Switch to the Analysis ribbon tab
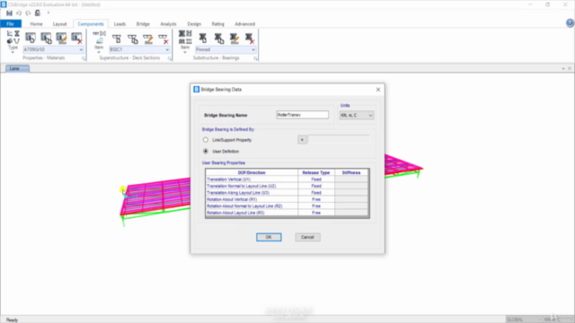Image resolution: width=575 pixels, height=323 pixels. 168,24
